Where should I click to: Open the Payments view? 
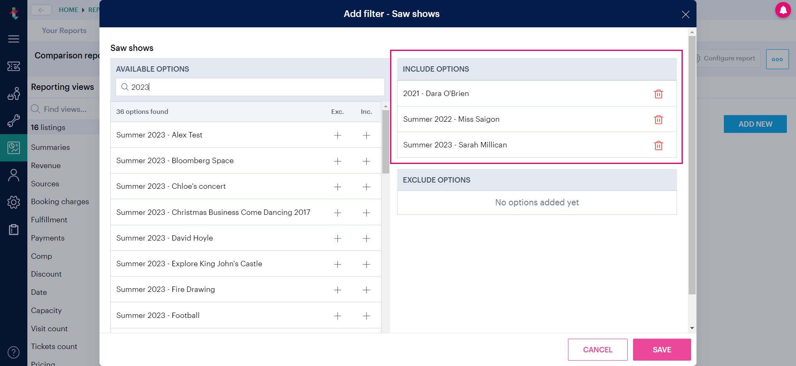click(x=48, y=238)
